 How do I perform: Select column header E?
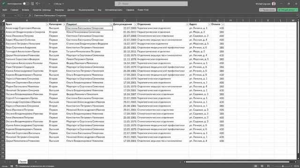point(163,21)
